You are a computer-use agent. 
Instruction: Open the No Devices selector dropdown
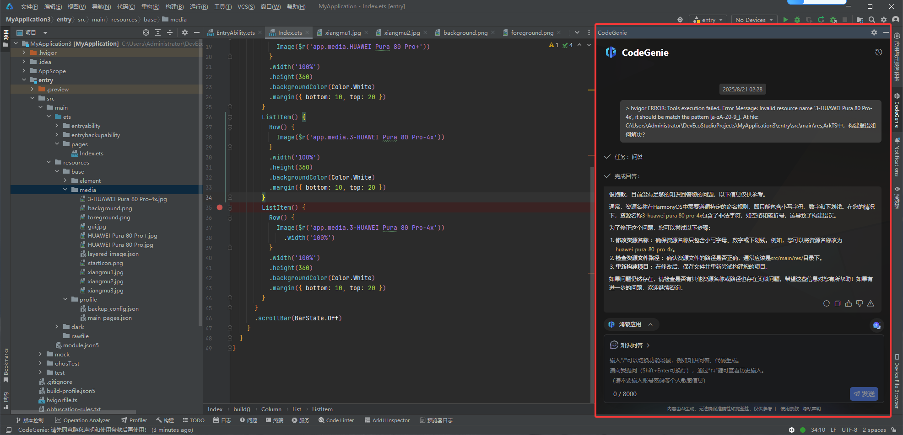coord(754,20)
